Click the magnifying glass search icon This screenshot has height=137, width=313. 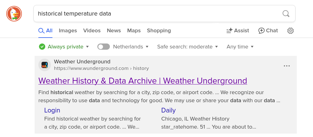[286, 14]
